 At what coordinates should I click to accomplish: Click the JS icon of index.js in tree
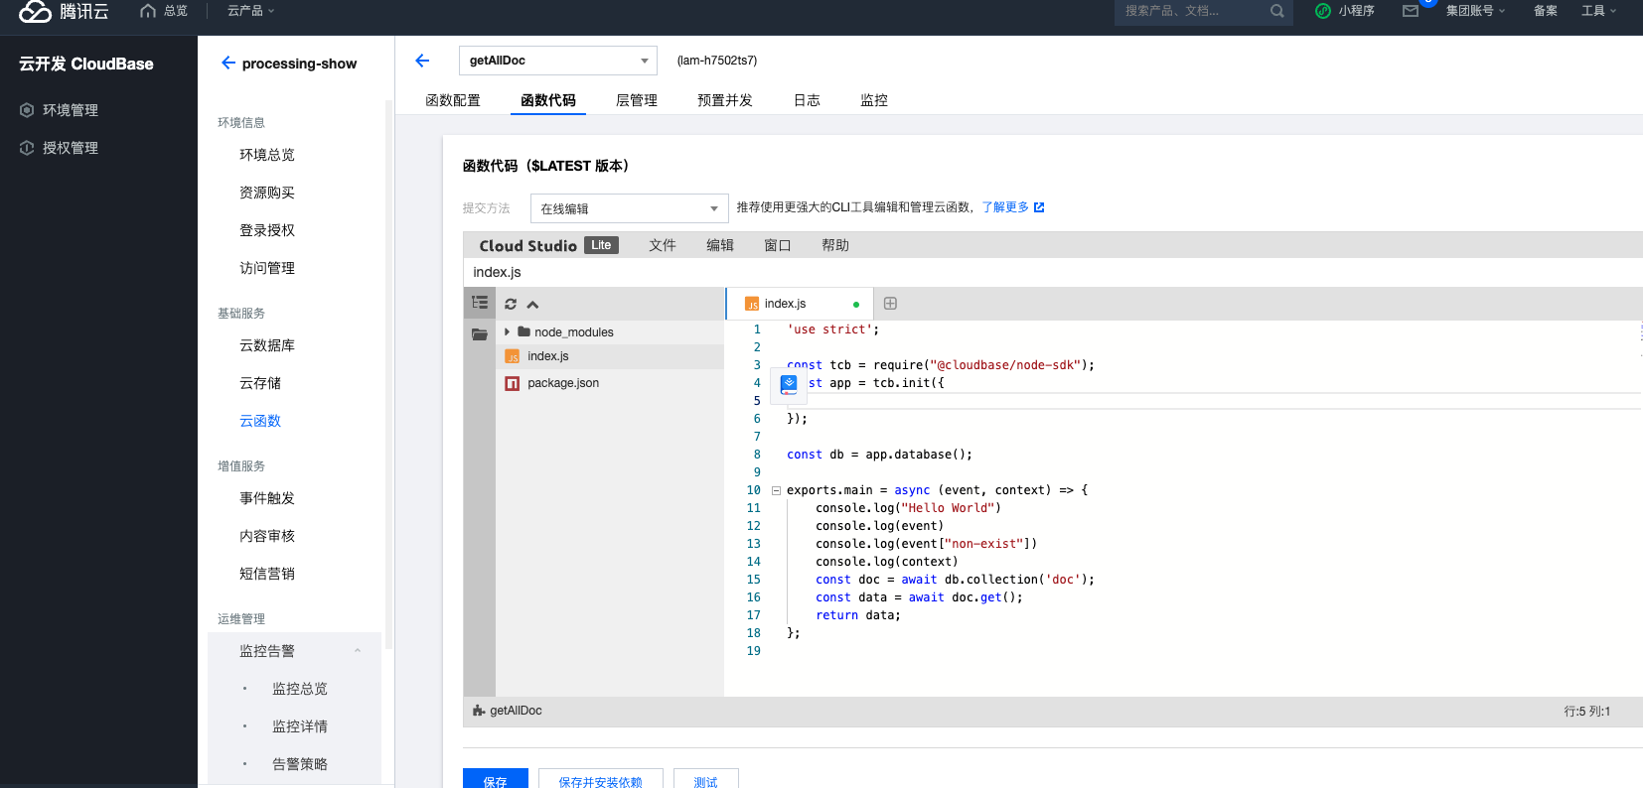513,356
